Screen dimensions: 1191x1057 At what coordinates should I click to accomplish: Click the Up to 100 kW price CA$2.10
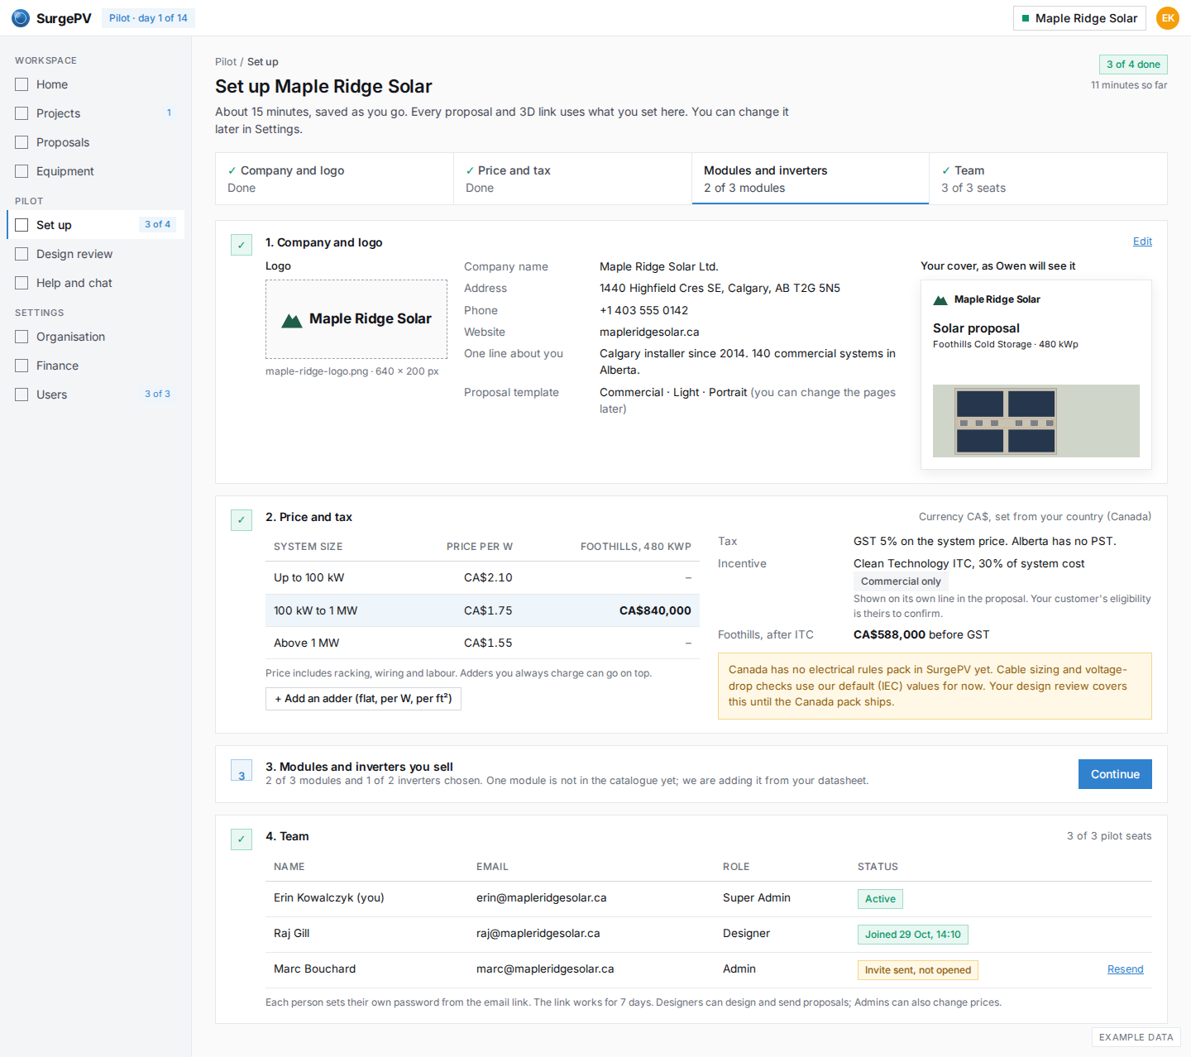click(x=488, y=578)
